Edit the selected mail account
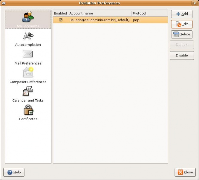199x180 pixels. [182, 24]
